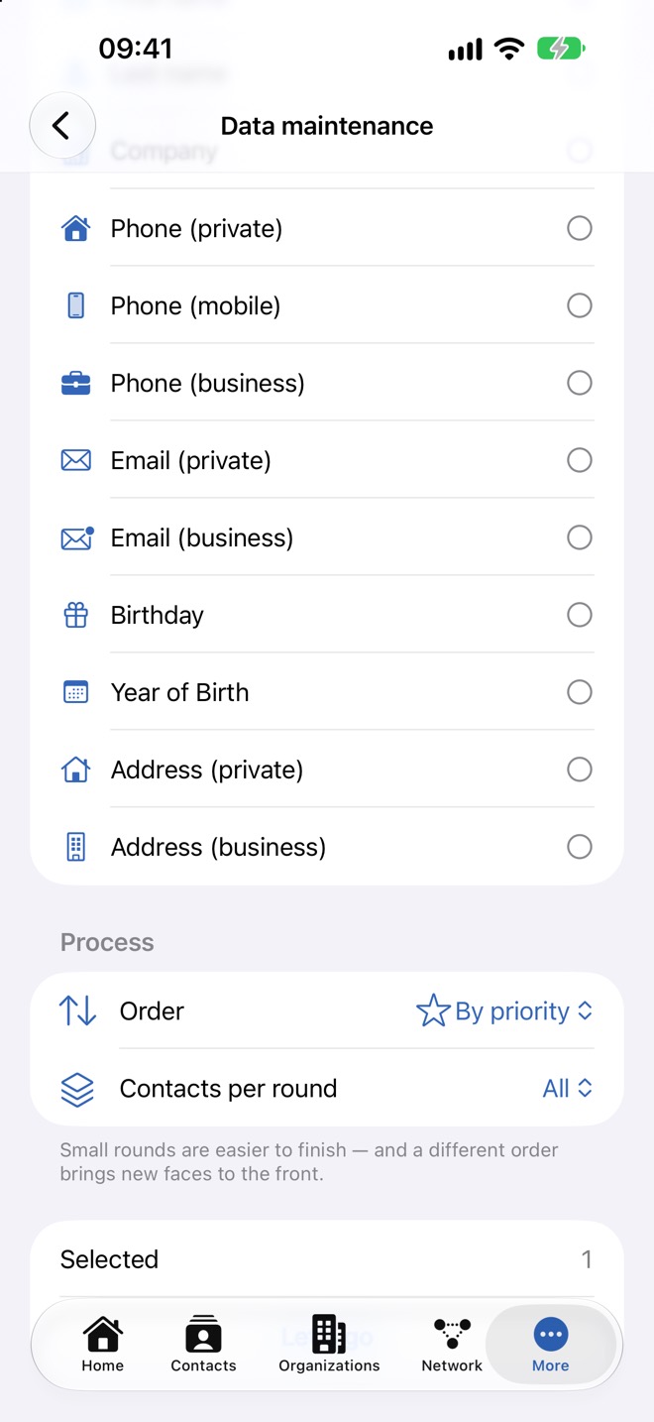Switch to the Organizations tab
This screenshot has width=654, height=1422.
(329, 1344)
